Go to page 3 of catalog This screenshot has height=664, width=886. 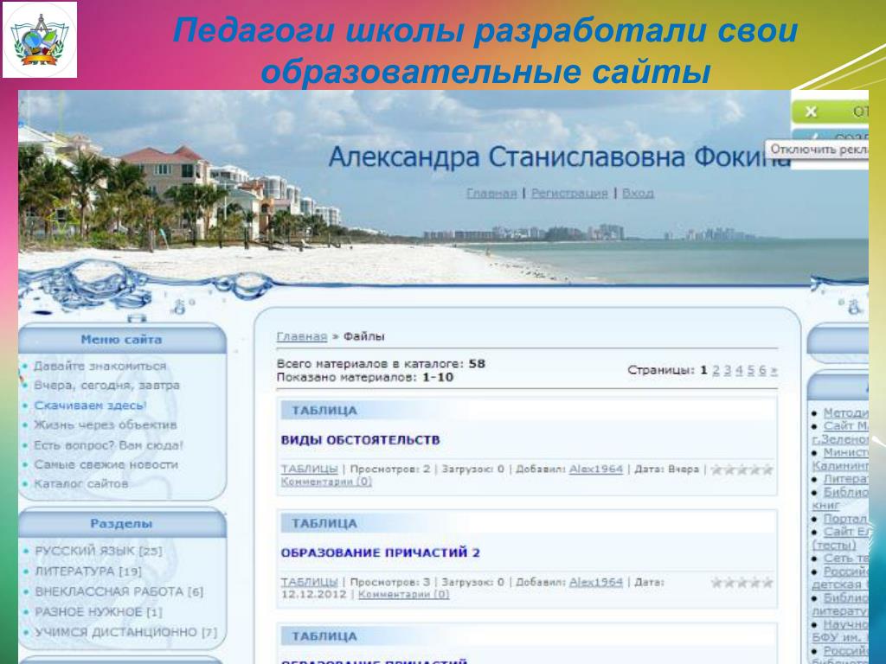point(728,370)
